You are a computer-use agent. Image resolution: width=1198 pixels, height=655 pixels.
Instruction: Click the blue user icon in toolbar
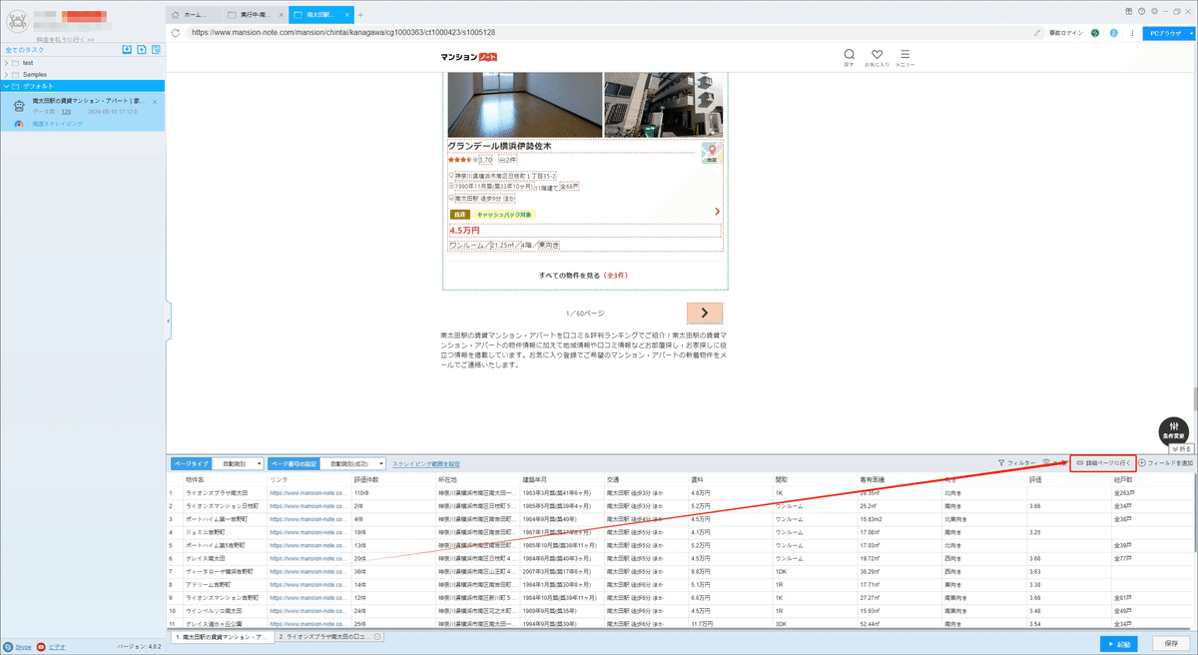1113,32
